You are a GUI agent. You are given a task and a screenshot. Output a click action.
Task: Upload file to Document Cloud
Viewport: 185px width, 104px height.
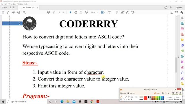tap(14, 12)
